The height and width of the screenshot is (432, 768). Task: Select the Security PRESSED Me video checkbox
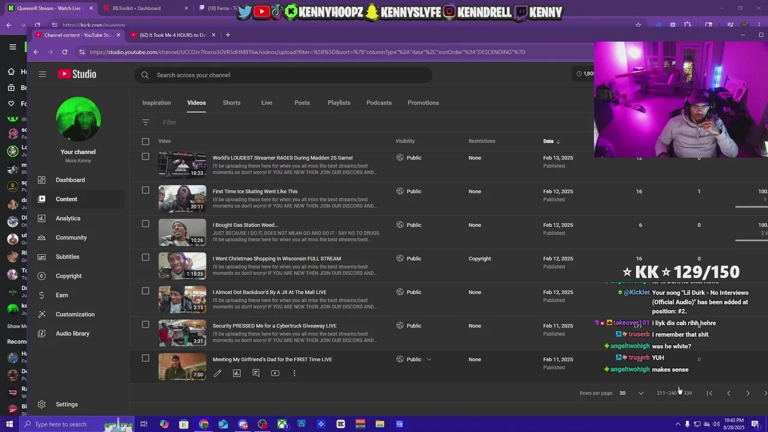click(145, 325)
